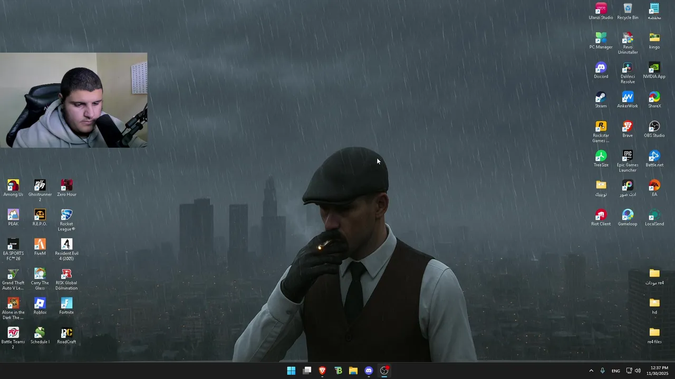The width and height of the screenshot is (675, 379).
Task: Select the NVIDIA App icon
Action: (x=654, y=70)
